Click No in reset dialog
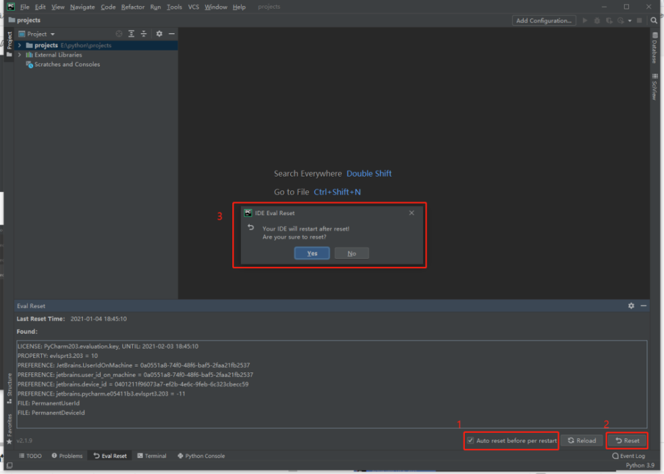Viewport: 664px width, 474px height. point(351,253)
